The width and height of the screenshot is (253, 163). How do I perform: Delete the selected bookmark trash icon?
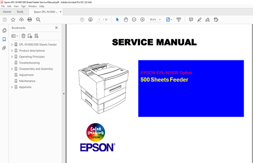point(23,36)
